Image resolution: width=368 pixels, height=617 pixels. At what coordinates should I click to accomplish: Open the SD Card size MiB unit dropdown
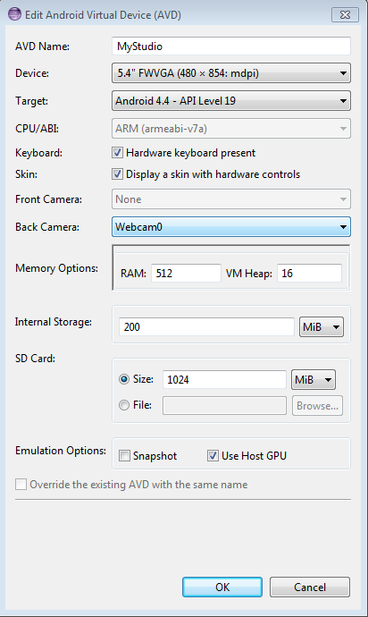[x=314, y=380]
